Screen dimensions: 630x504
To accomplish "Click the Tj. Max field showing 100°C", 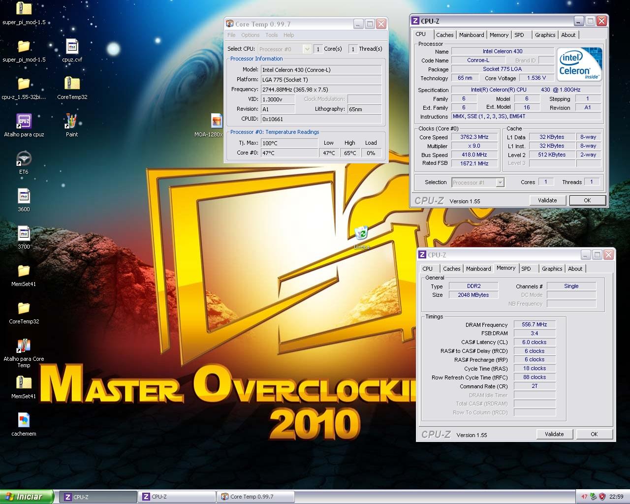I will pyautogui.click(x=289, y=143).
